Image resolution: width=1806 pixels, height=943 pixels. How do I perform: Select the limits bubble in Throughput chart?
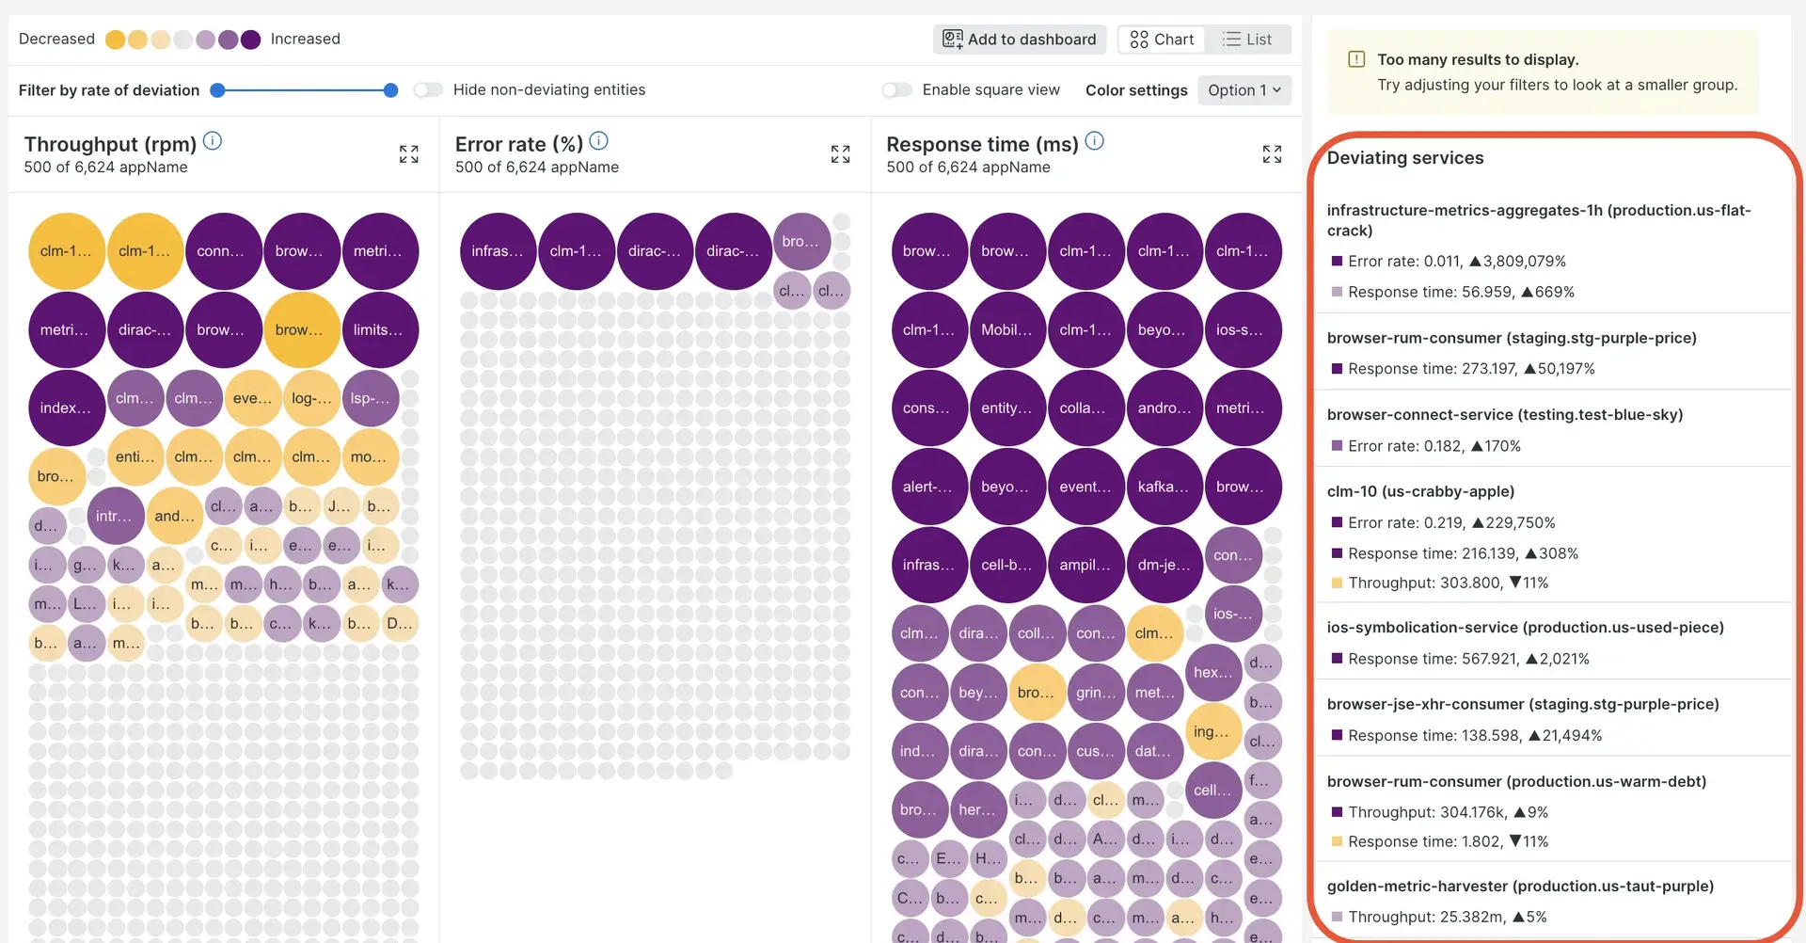[x=380, y=330]
